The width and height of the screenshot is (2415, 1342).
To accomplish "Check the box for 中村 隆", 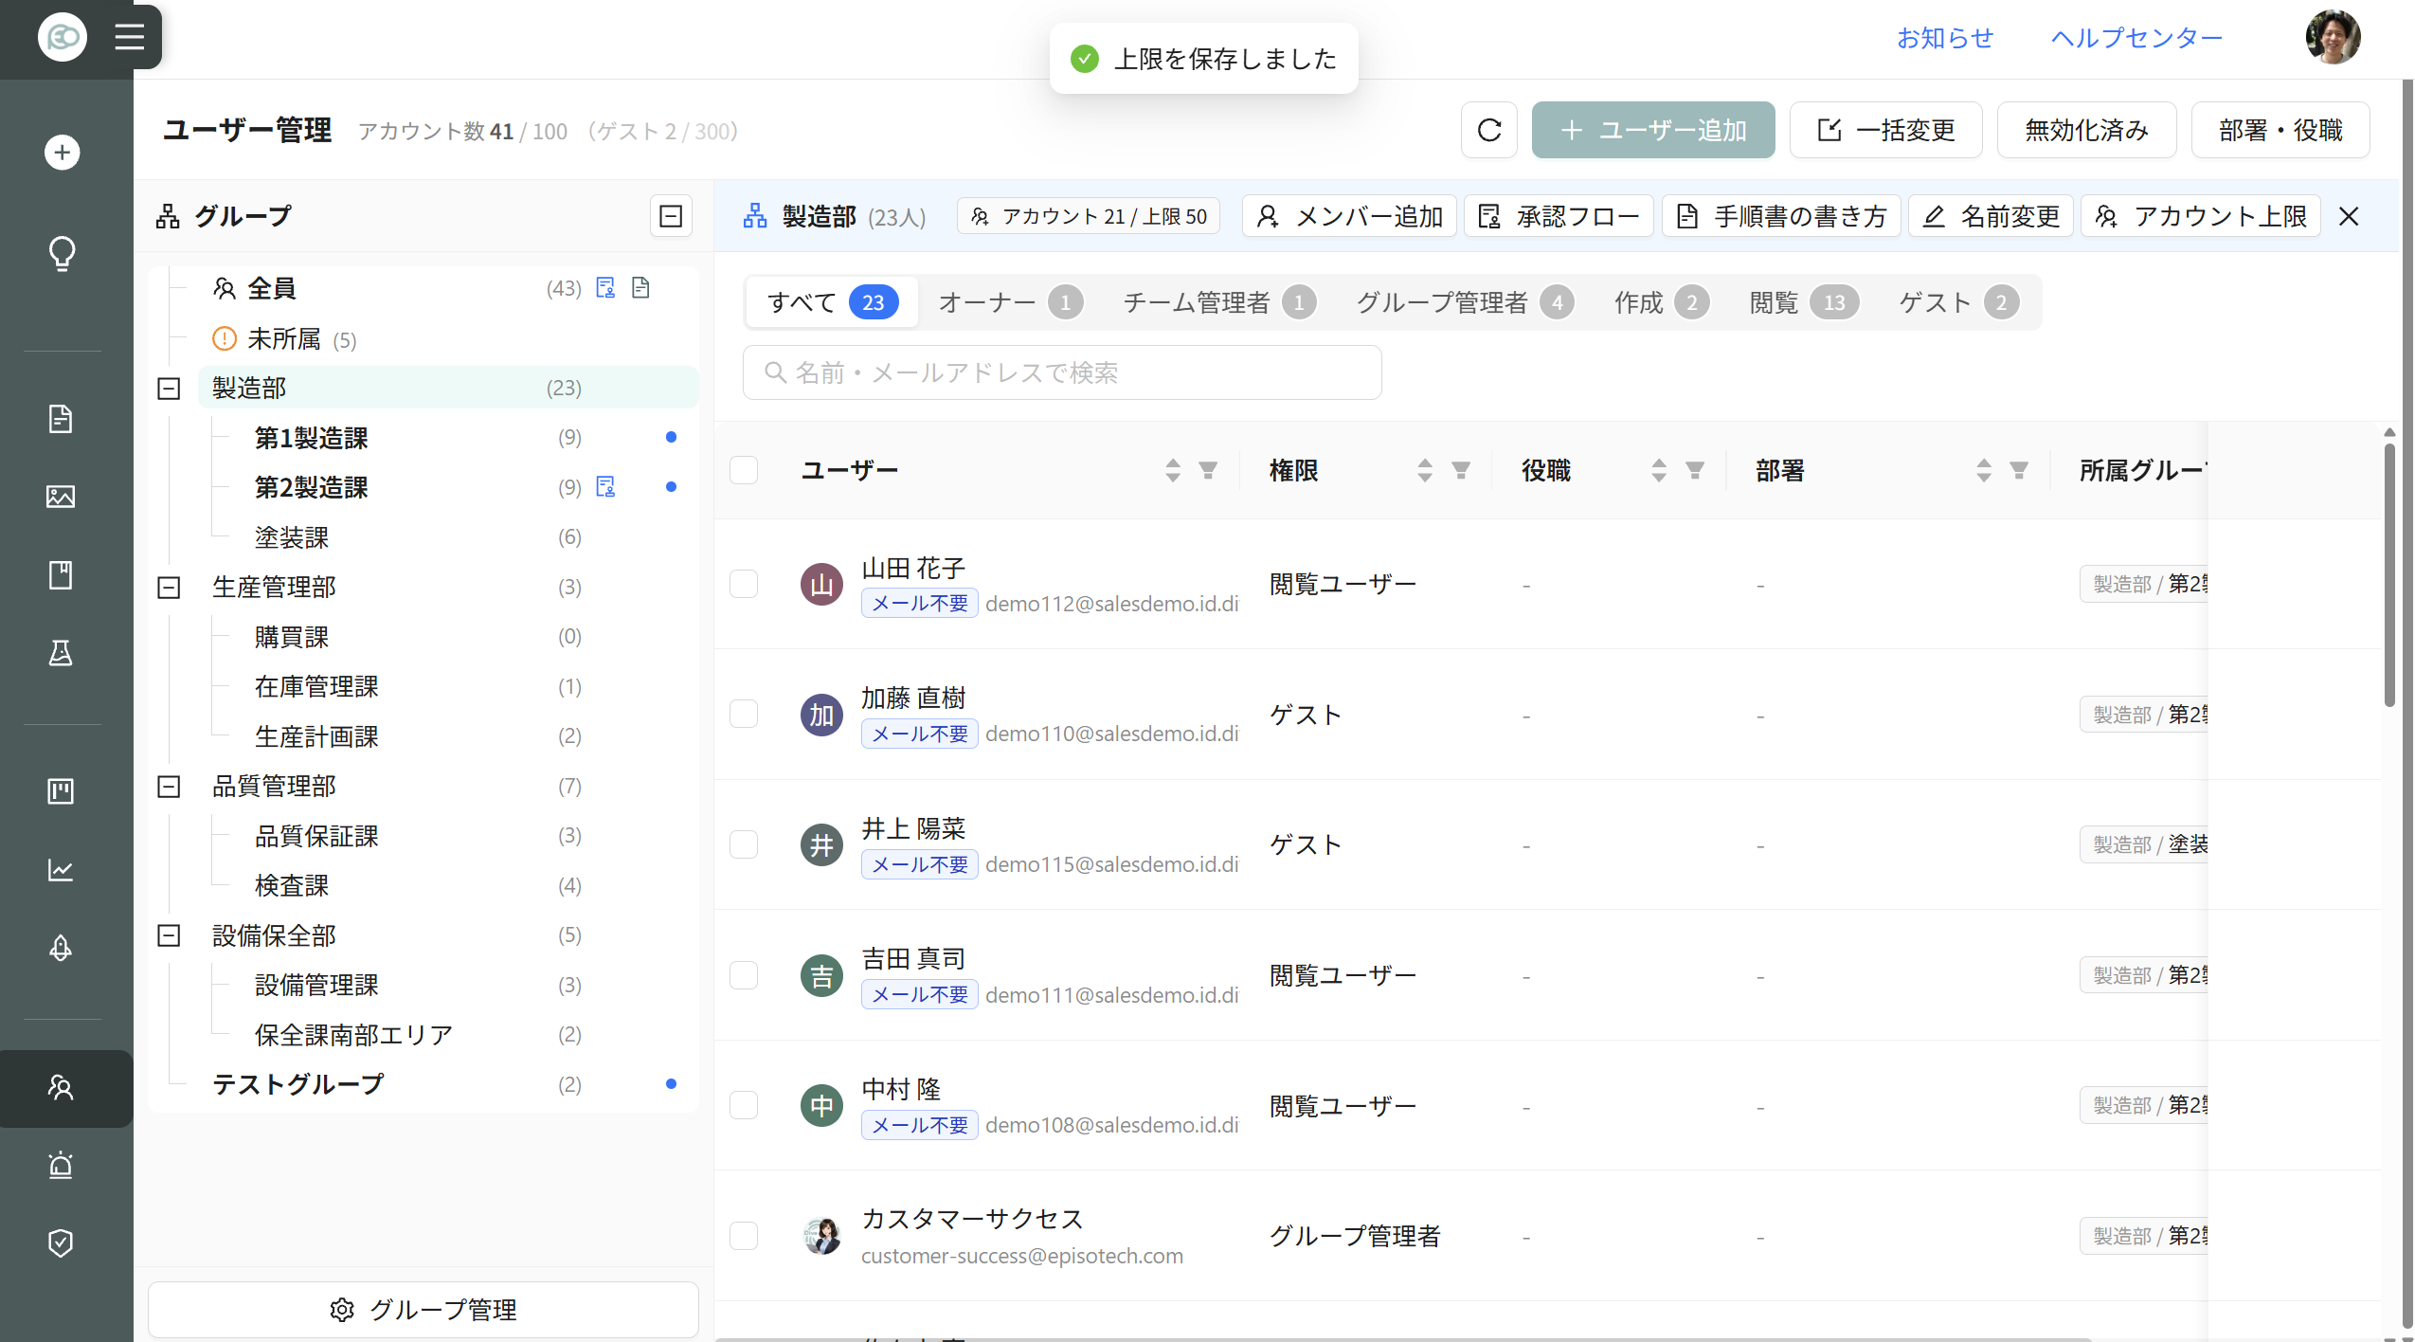I will coord(744,1105).
